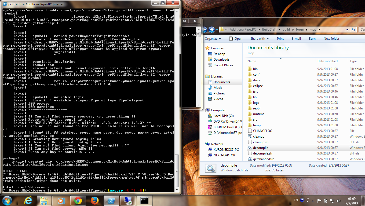Open the Share with dropdown
This screenshot has height=206, width=365.
coord(260,39)
